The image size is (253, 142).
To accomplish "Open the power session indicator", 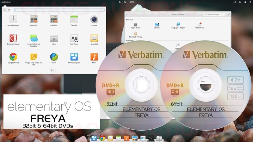I will pyautogui.click(x=250, y=2).
